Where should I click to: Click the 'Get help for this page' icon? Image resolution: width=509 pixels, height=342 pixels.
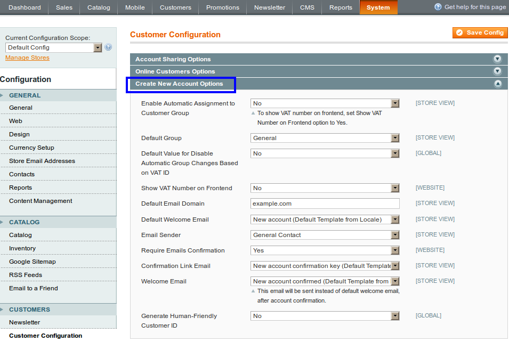point(438,7)
